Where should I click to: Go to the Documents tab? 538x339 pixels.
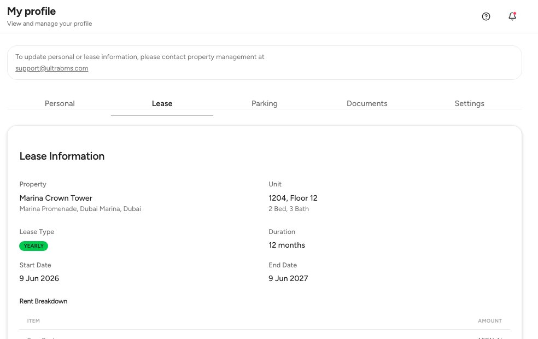(367, 104)
